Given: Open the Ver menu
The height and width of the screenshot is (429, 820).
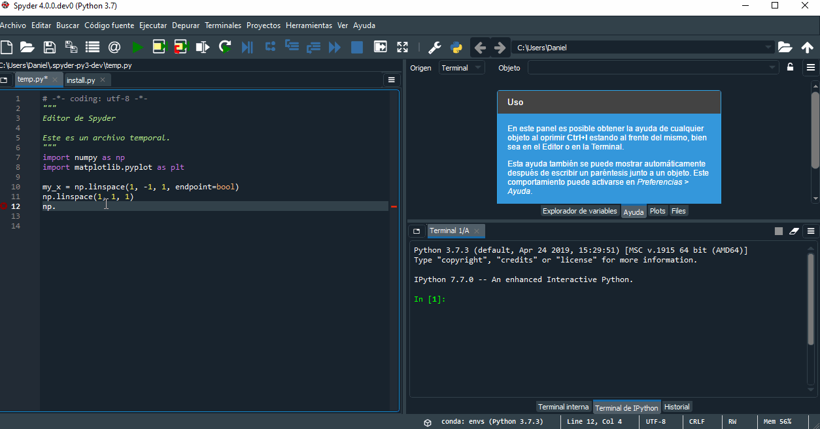Looking at the screenshot, I should click(x=343, y=25).
